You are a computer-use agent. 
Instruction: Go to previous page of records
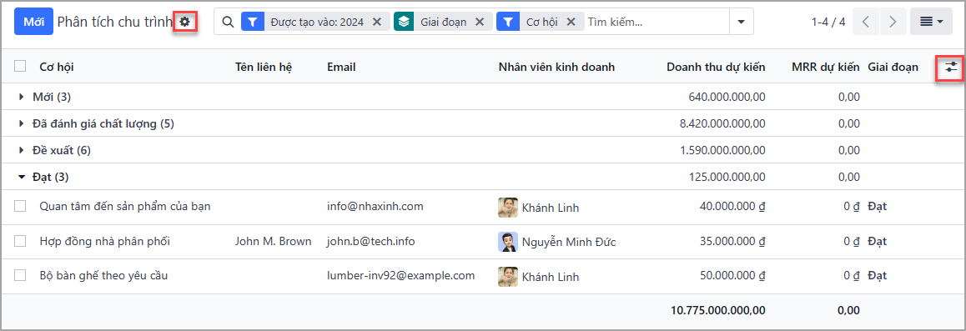[866, 23]
